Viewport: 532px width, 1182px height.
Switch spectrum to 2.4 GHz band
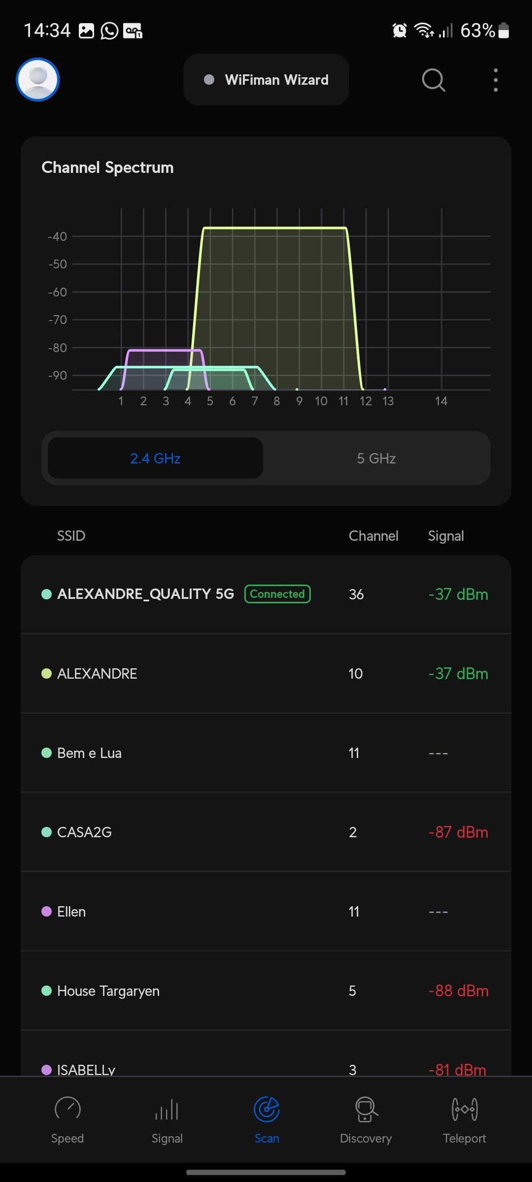[155, 459]
